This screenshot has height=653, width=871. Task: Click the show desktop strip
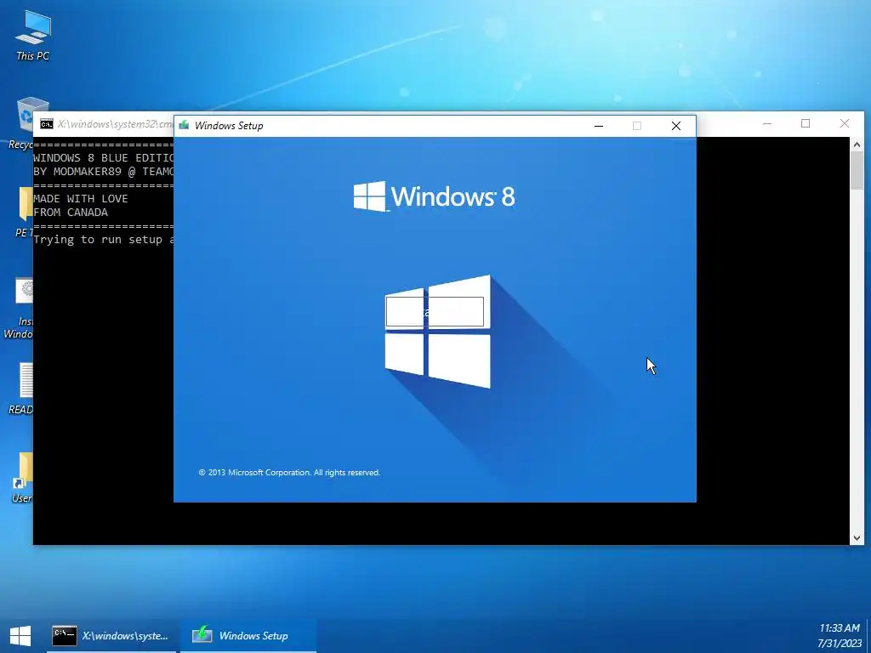click(x=868, y=636)
